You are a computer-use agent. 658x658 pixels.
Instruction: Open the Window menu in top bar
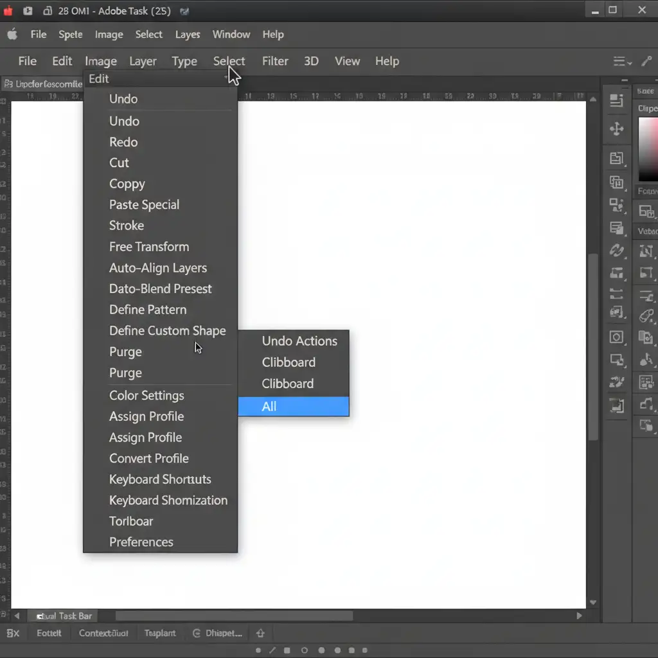pos(231,35)
